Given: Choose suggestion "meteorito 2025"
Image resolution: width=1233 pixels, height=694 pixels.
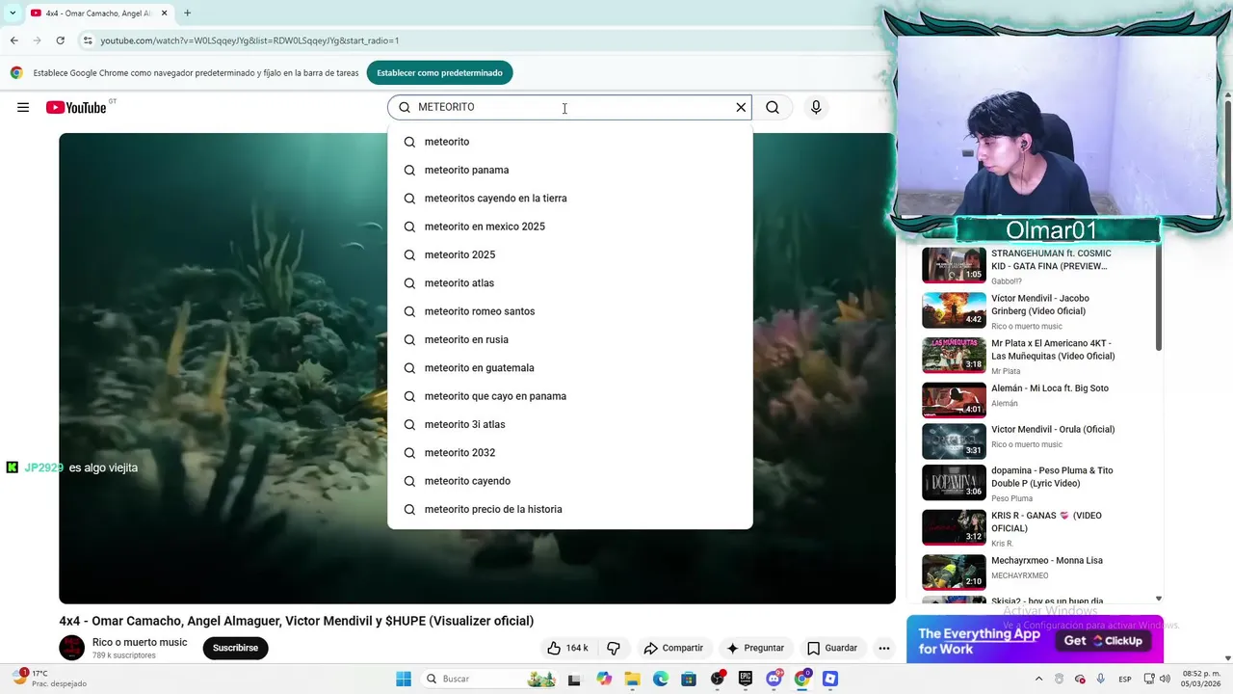Looking at the screenshot, I should [570, 254].
